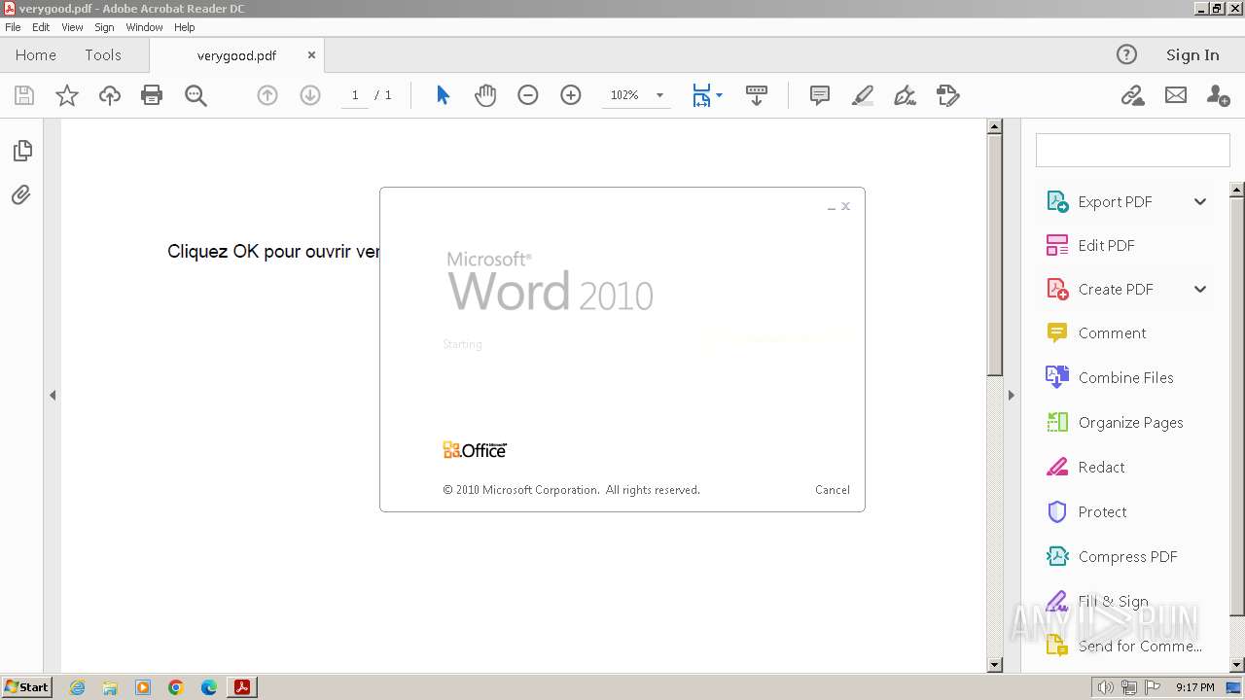Screen dimensions: 1245x700
Task: Collapse the right tools pane arrow
Action: pyautogui.click(x=1011, y=396)
